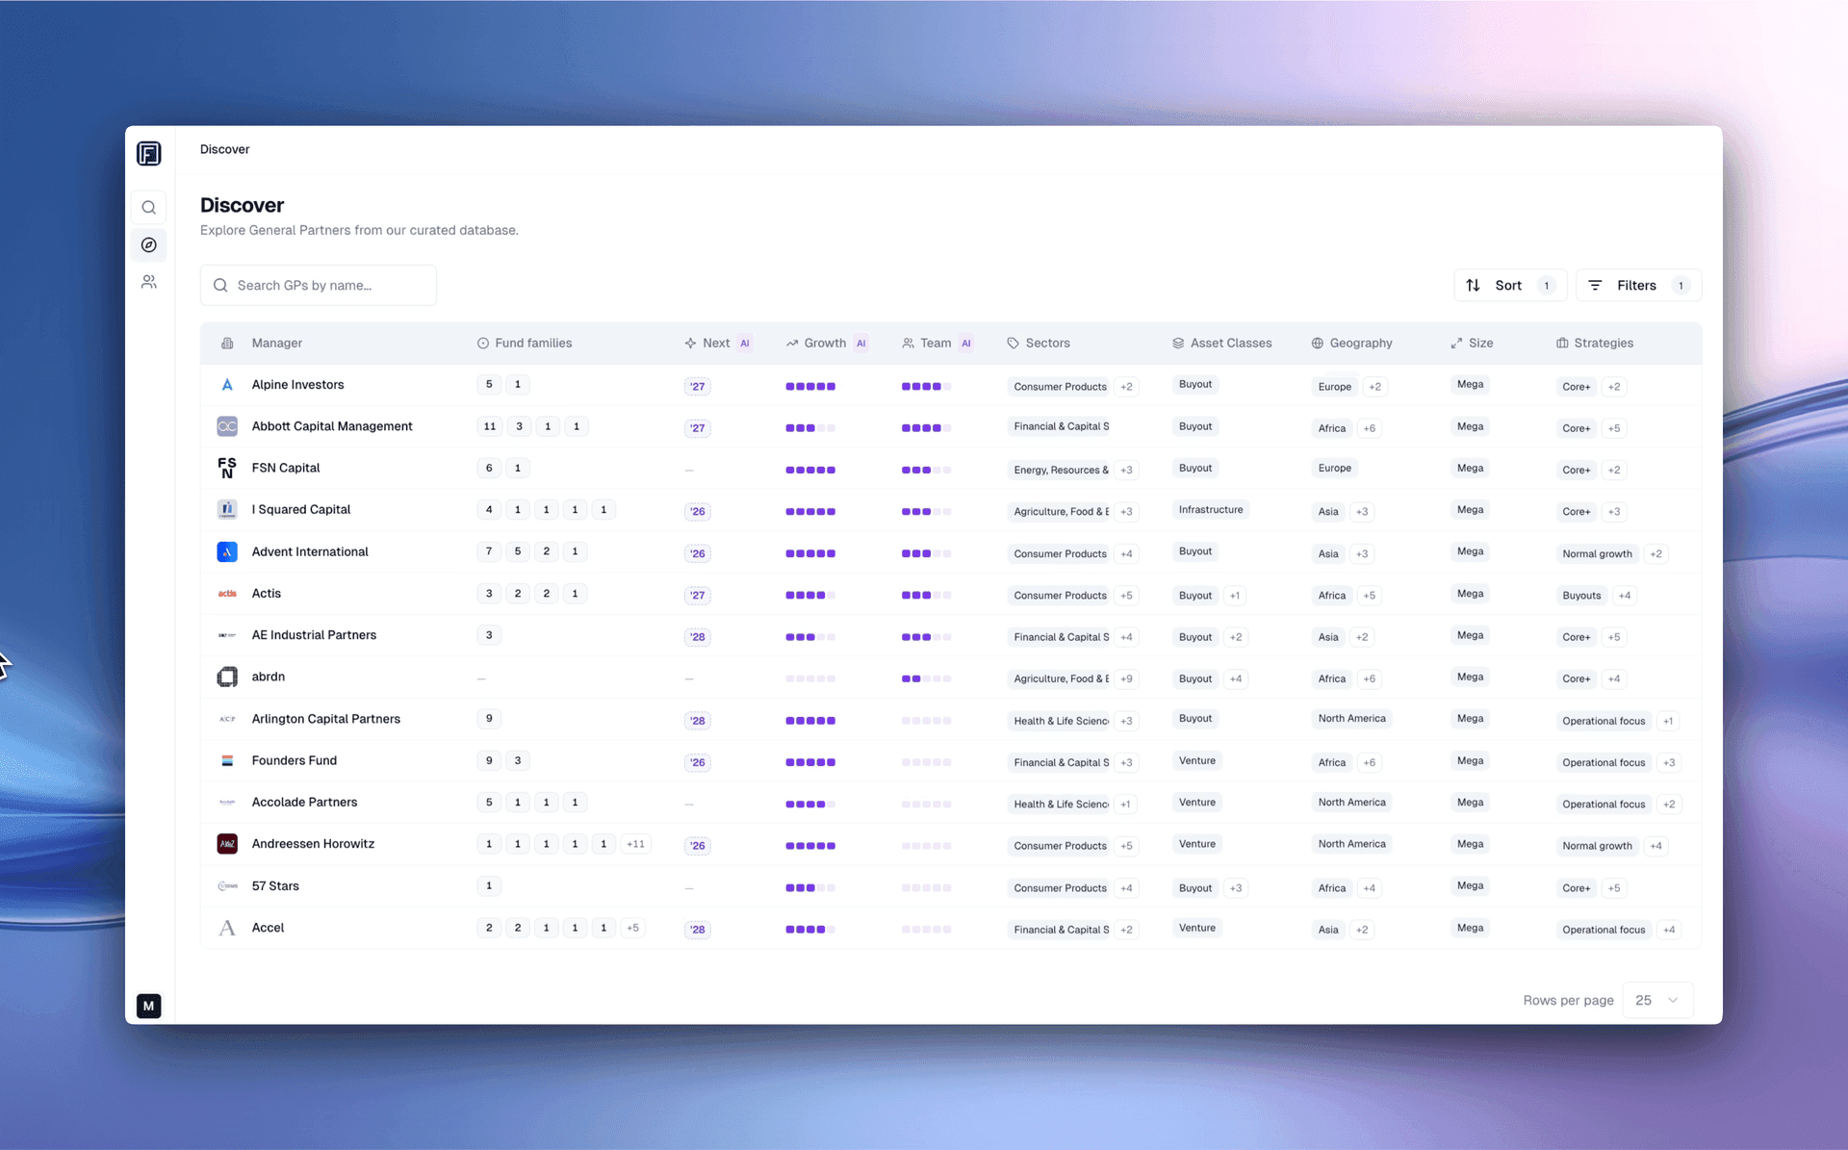Image resolution: width=1848 pixels, height=1150 pixels.
Task: Click the sparkle icon beside Next
Action: (x=690, y=344)
